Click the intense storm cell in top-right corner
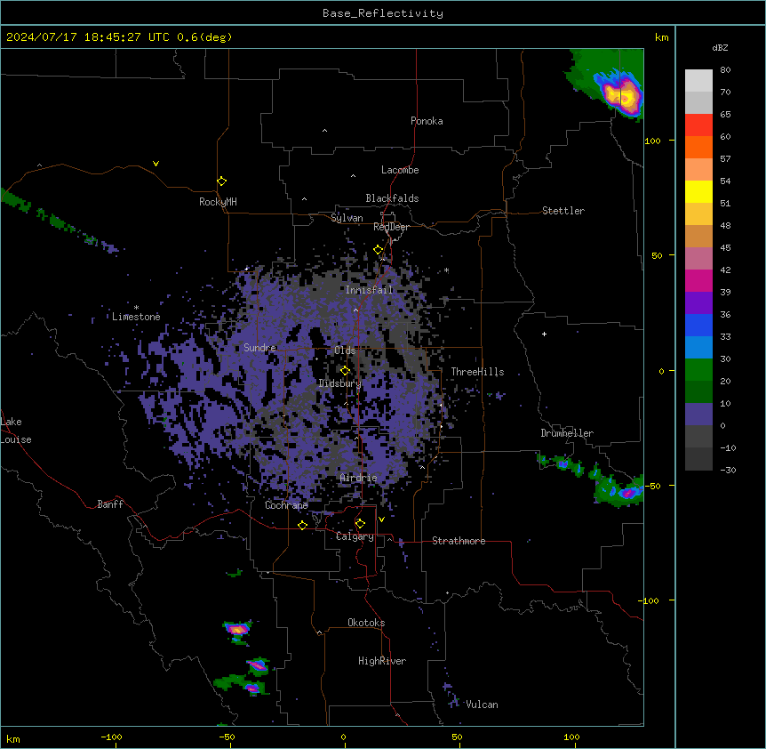Screen dimensions: 766x749 (621, 93)
